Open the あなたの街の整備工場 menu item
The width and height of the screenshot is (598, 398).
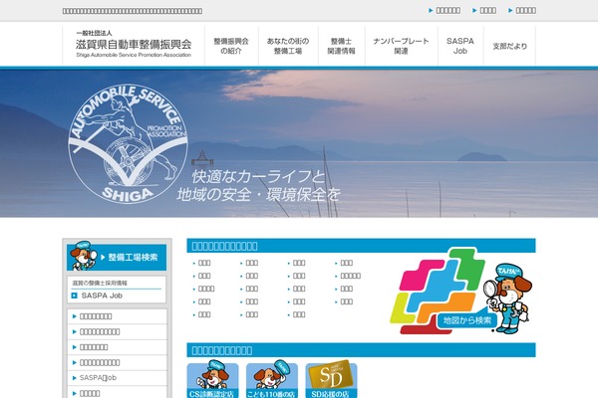pyautogui.click(x=288, y=46)
